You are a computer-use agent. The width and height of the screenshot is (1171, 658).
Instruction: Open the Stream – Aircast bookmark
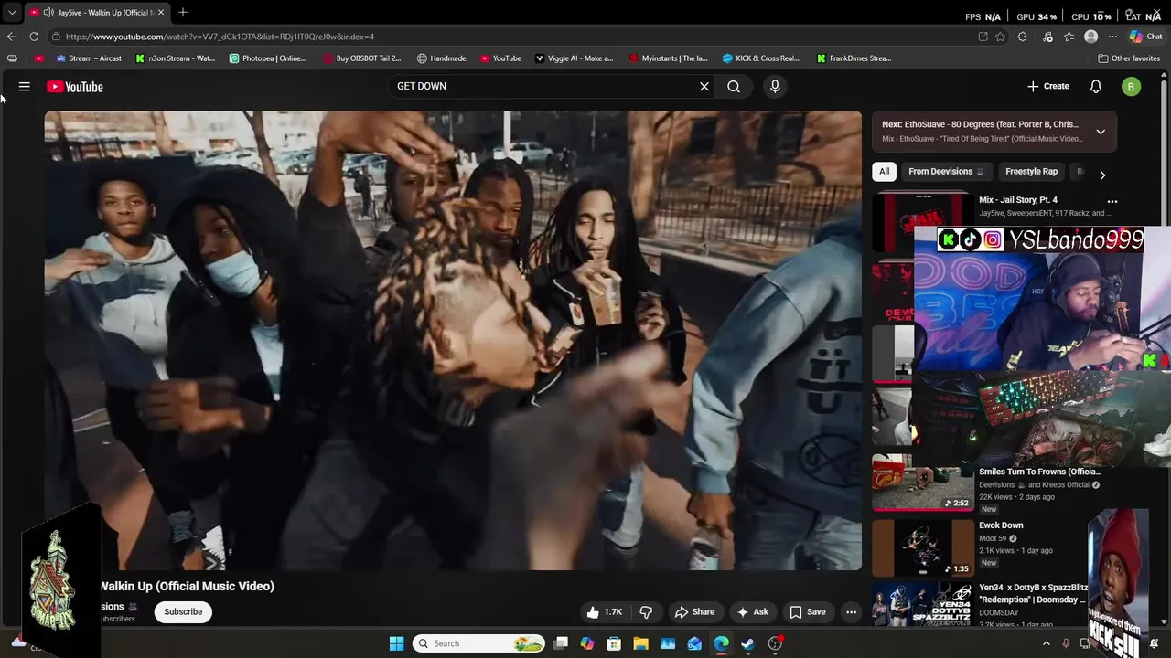[x=89, y=58]
